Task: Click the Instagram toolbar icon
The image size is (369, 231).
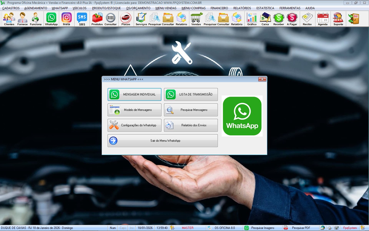Action: [66, 19]
